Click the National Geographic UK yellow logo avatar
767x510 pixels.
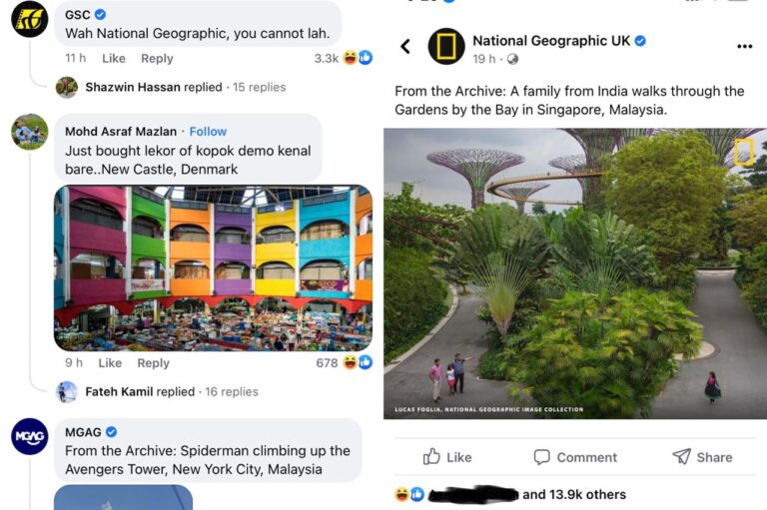pos(446,47)
